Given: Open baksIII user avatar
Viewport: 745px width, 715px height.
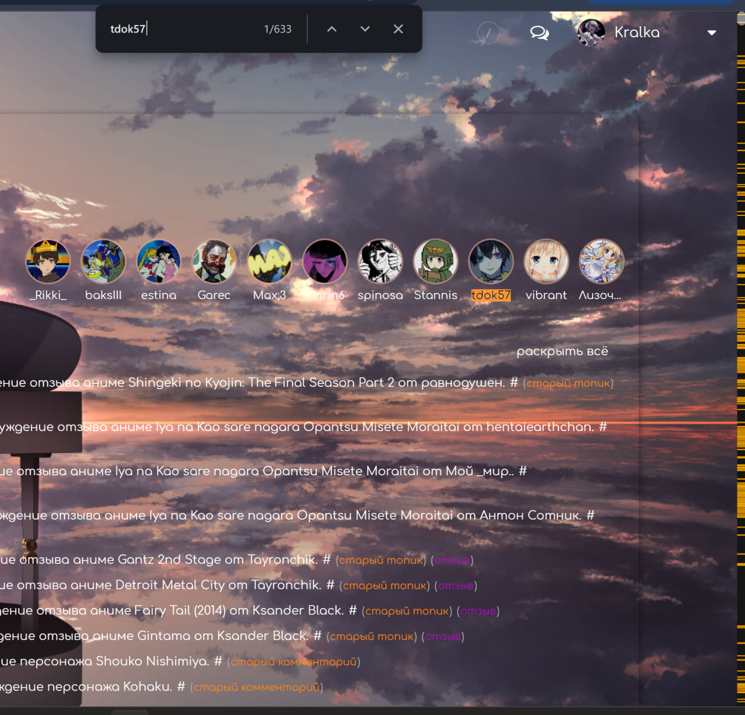Looking at the screenshot, I should click(x=103, y=261).
